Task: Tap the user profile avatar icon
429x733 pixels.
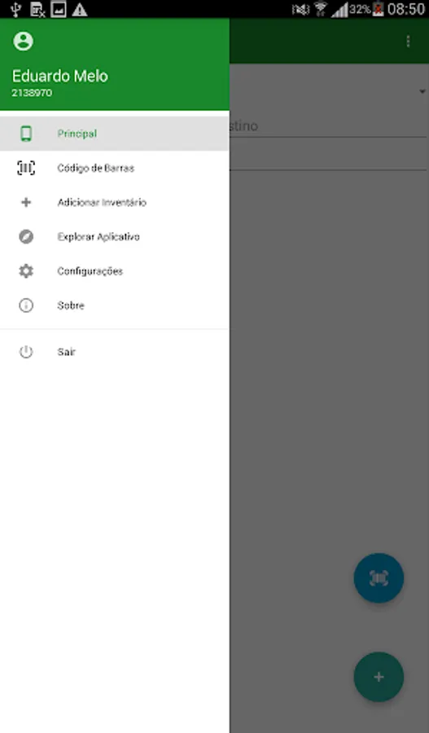Action: click(x=23, y=42)
